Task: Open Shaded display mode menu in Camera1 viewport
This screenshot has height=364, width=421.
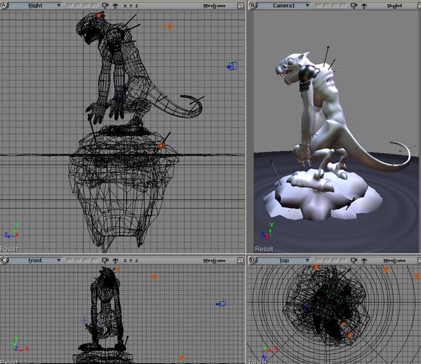Action: [394, 6]
